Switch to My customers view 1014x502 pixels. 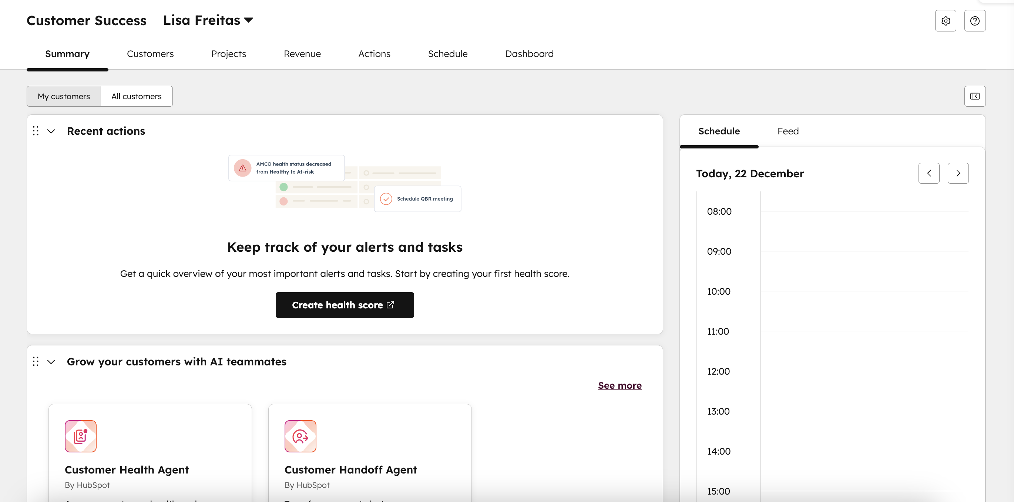coord(63,96)
